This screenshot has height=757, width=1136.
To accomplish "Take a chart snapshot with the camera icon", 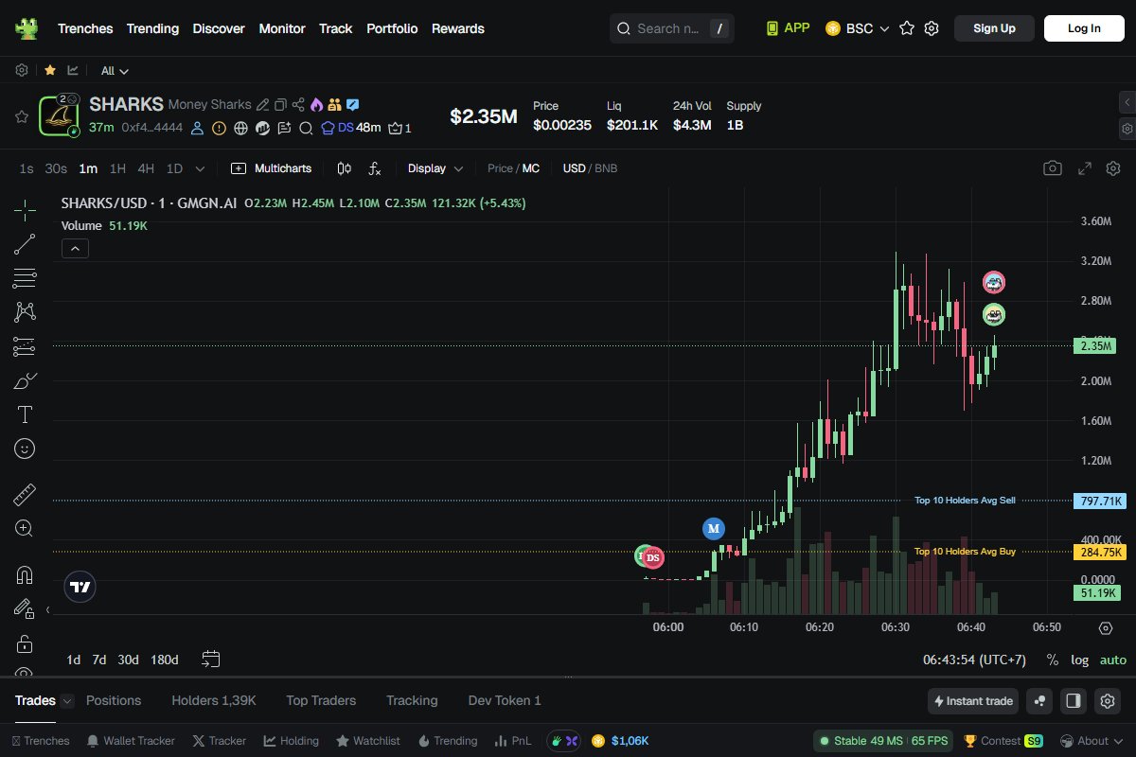I will click(1052, 168).
